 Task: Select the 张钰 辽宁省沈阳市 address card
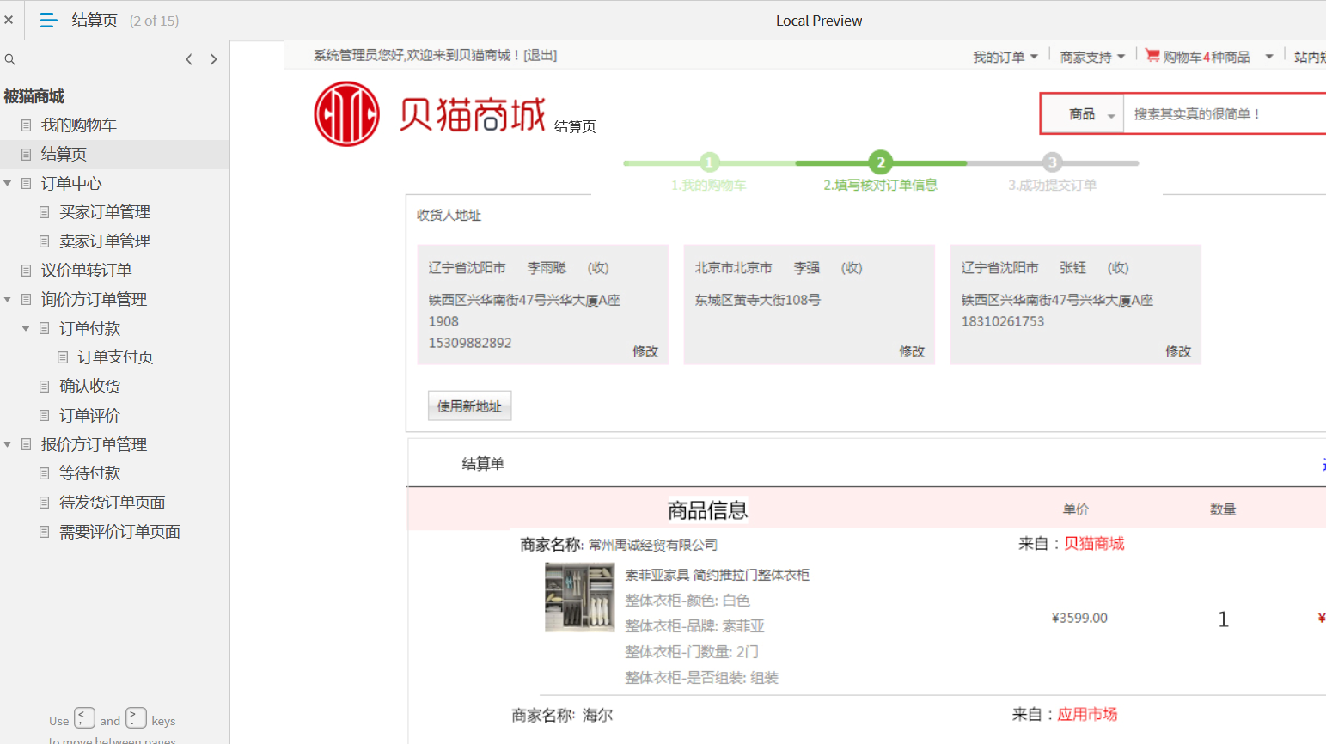click(1075, 305)
